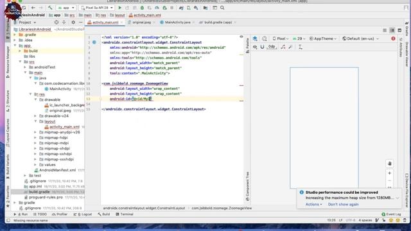The image size is (411, 231).
Task: Switch editor to Code-only view
Action: 385,30
